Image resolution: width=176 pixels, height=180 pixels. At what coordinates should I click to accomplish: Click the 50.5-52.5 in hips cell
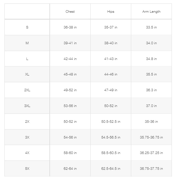pos(111,121)
